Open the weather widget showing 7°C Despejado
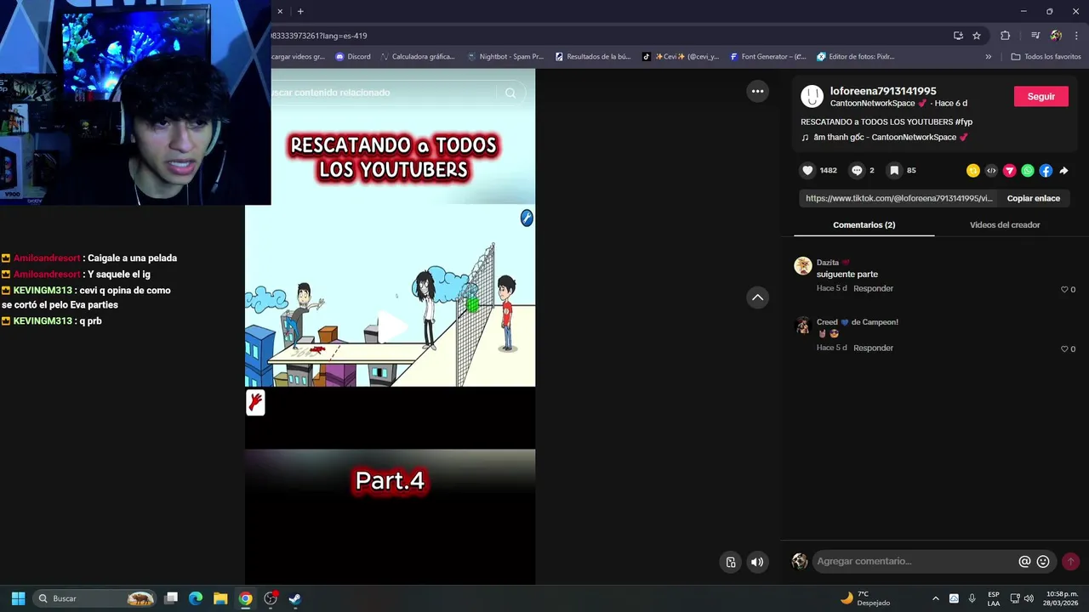The height and width of the screenshot is (612, 1089). 865,598
